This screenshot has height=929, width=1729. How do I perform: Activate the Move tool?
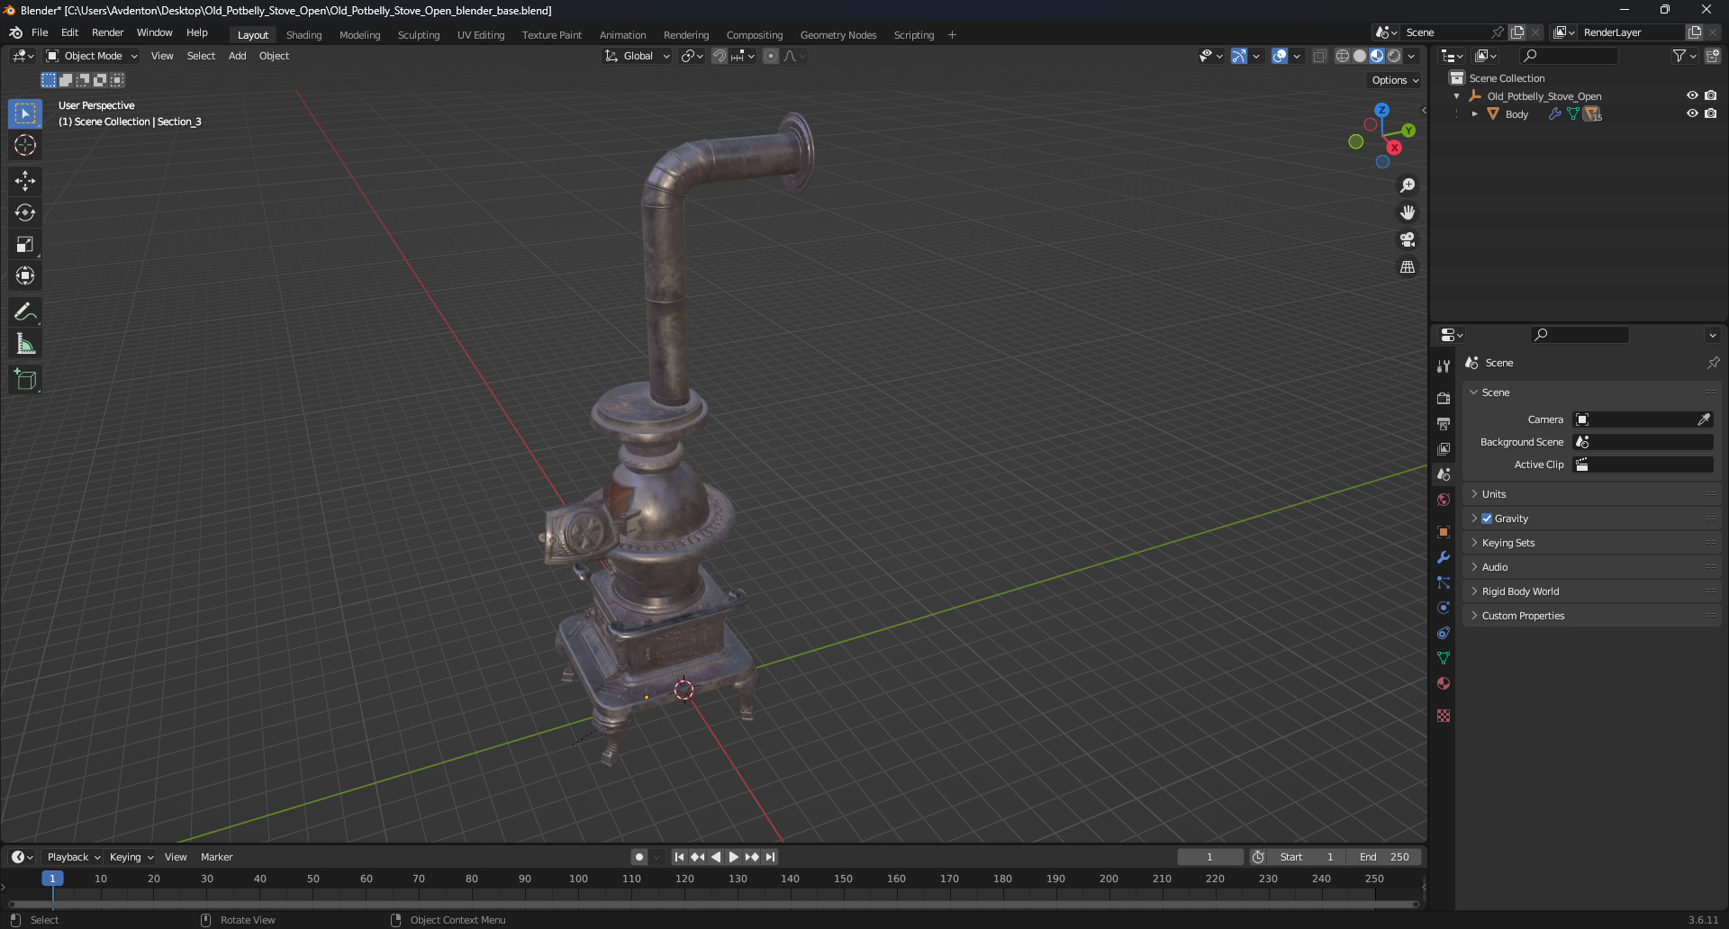pyautogui.click(x=25, y=181)
